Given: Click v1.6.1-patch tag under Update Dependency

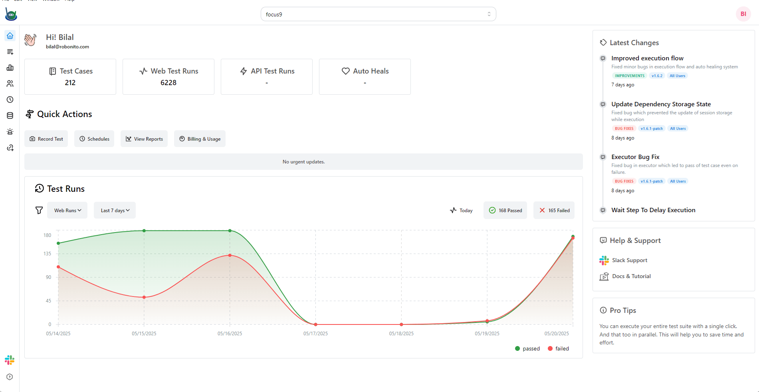Looking at the screenshot, I should click(x=652, y=128).
